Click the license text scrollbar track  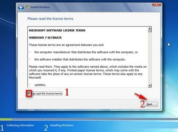[150, 58]
